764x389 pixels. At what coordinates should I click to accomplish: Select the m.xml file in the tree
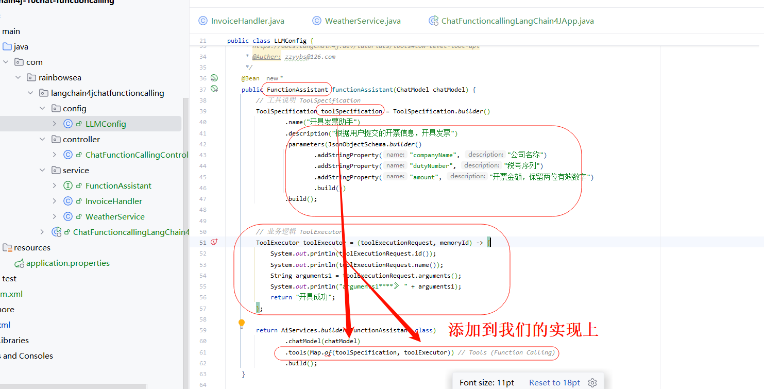[11, 294]
